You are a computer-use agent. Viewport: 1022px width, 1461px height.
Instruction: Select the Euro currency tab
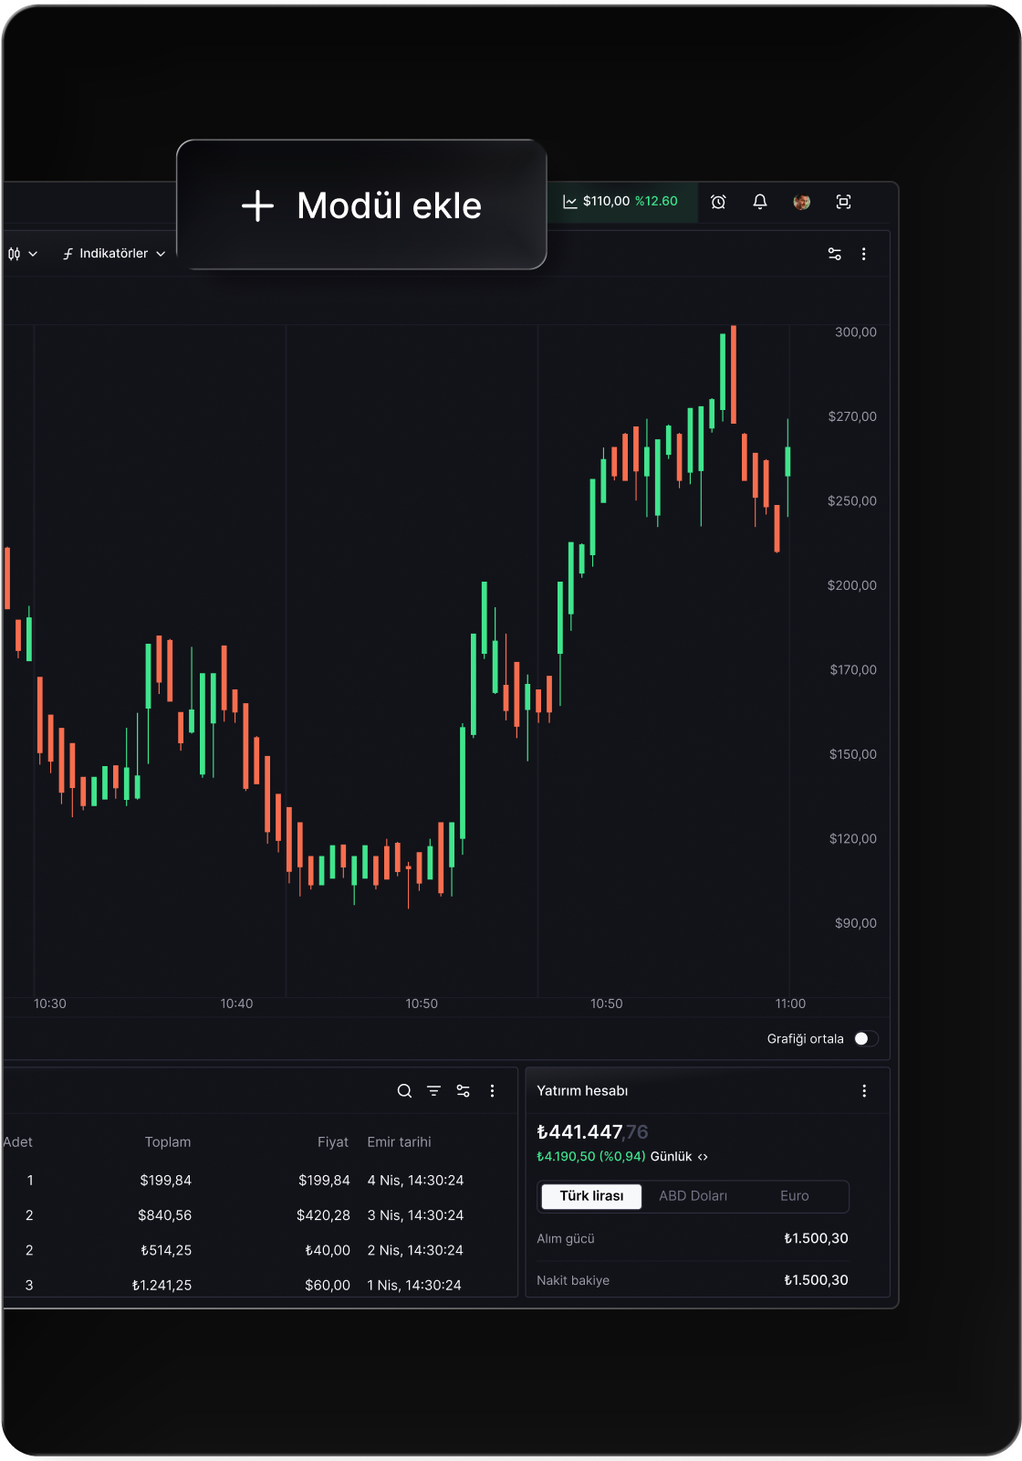794,1196
